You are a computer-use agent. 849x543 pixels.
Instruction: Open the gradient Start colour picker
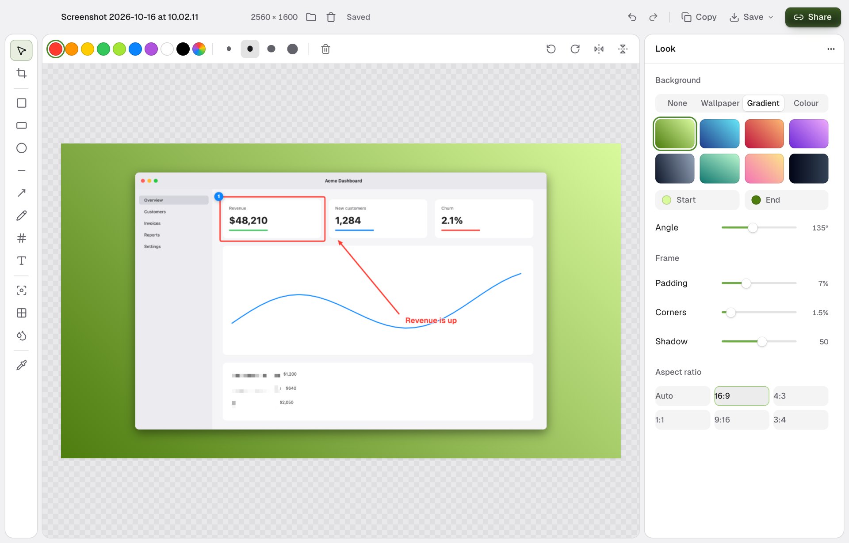click(697, 200)
